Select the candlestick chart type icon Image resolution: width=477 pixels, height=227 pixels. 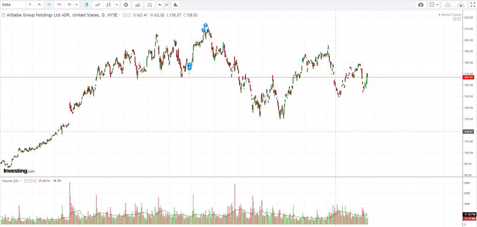pyautogui.click(x=87, y=5)
